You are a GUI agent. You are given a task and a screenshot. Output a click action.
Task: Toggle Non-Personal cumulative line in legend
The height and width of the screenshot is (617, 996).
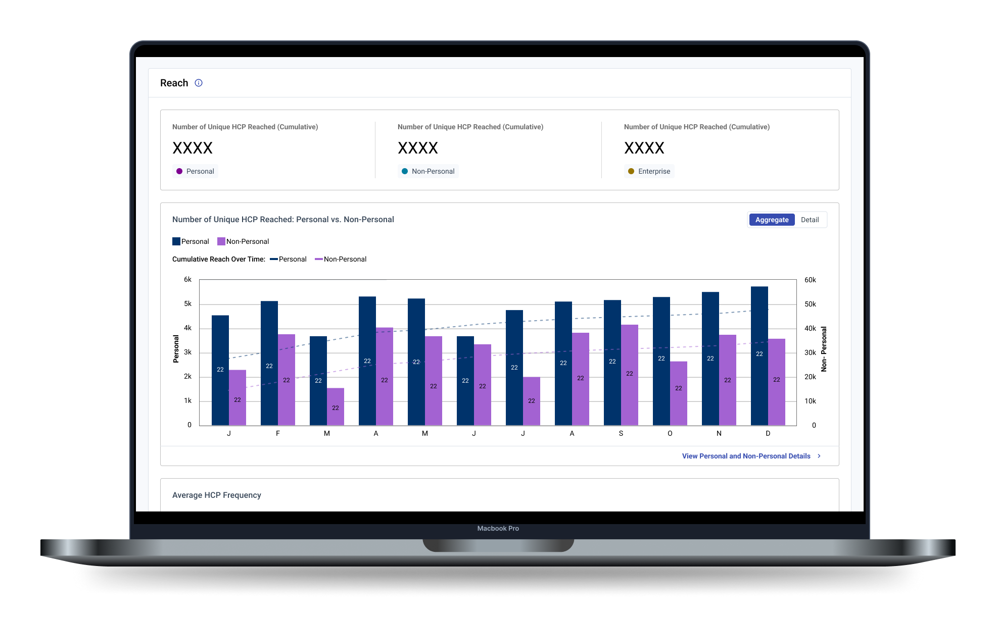click(341, 259)
